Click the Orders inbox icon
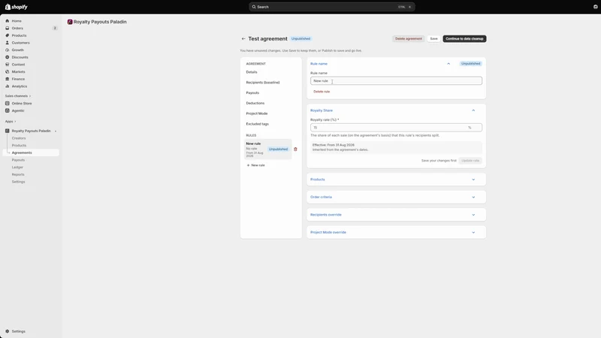 pyautogui.click(x=8, y=28)
